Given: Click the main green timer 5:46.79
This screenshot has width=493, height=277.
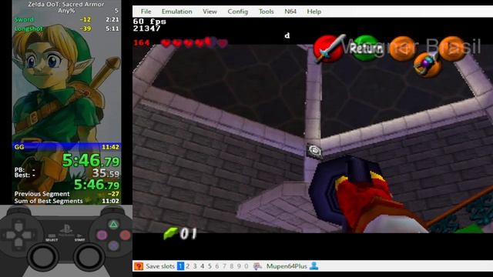Looking at the screenshot, I should coord(91,161).
